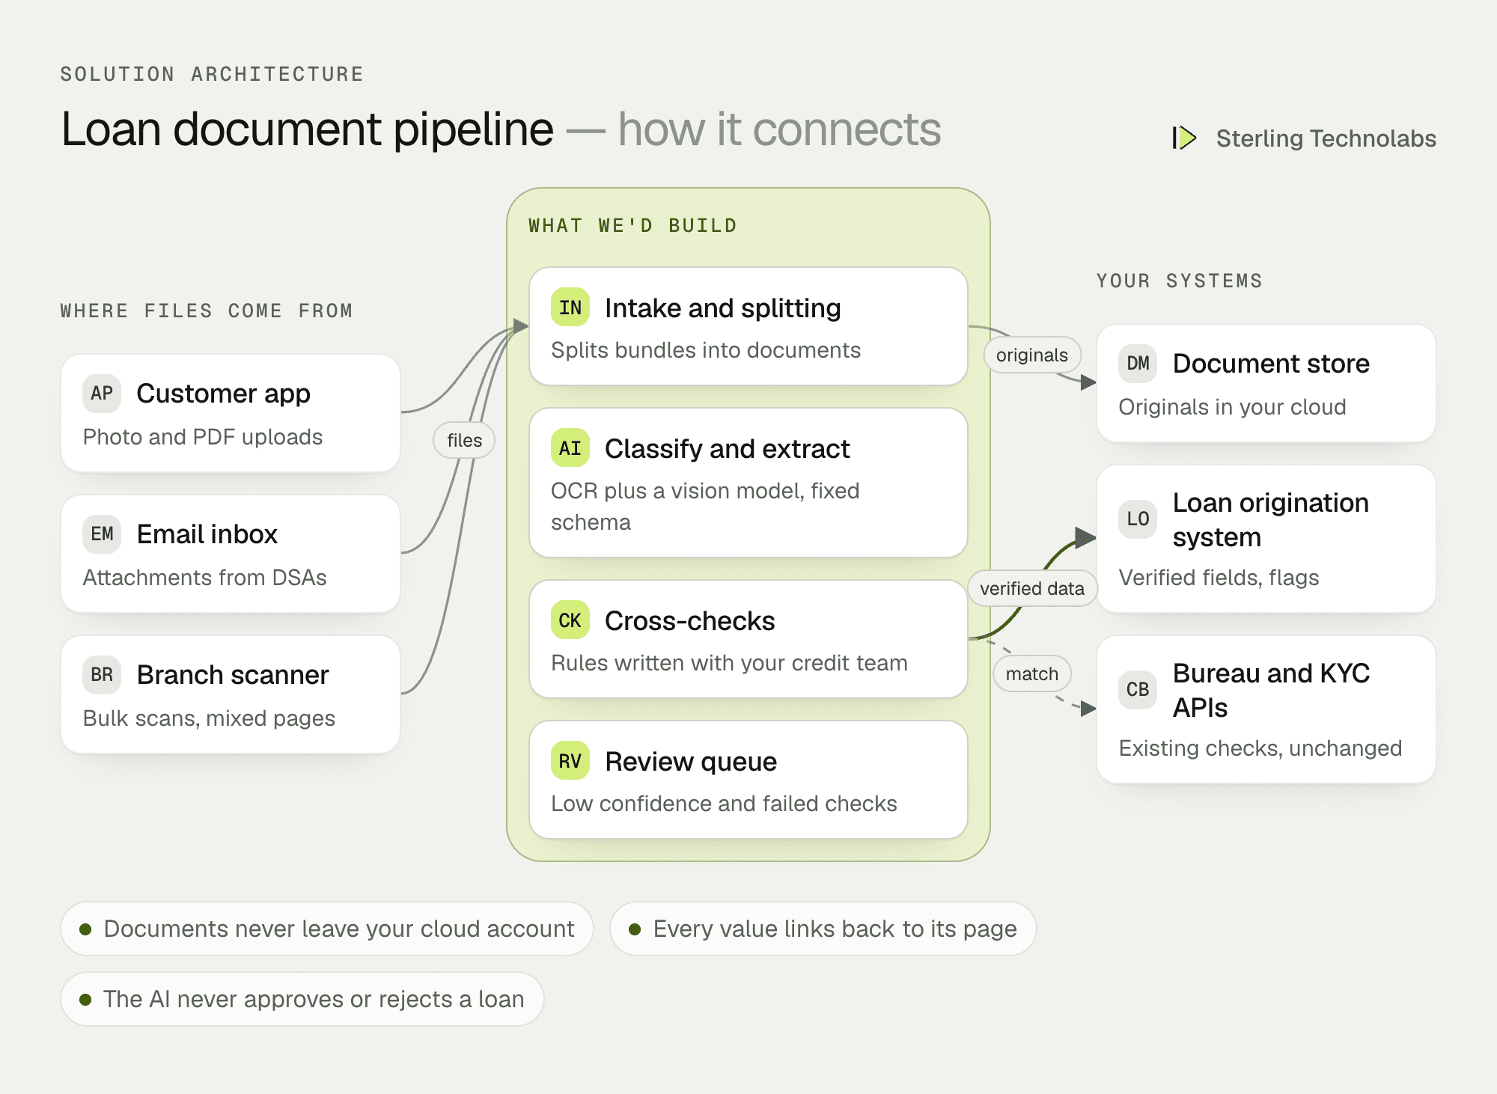Click the green AI badge for Classify
1497x1094 pixels.
[x=570, y=448]
